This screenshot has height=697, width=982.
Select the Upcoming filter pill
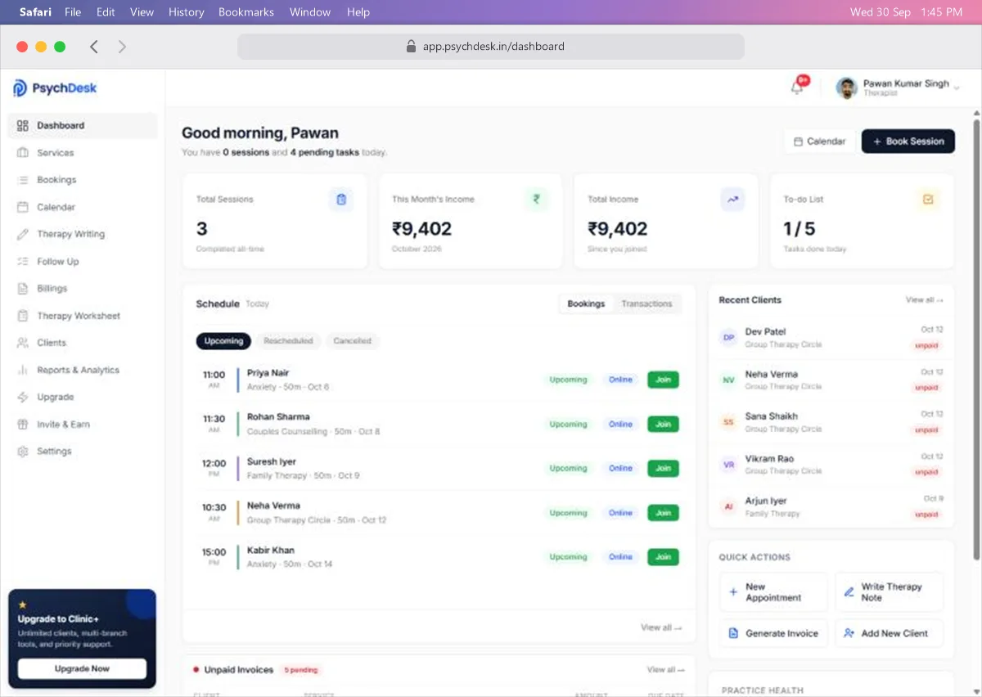pyautogui.click(x=223, y=341)
